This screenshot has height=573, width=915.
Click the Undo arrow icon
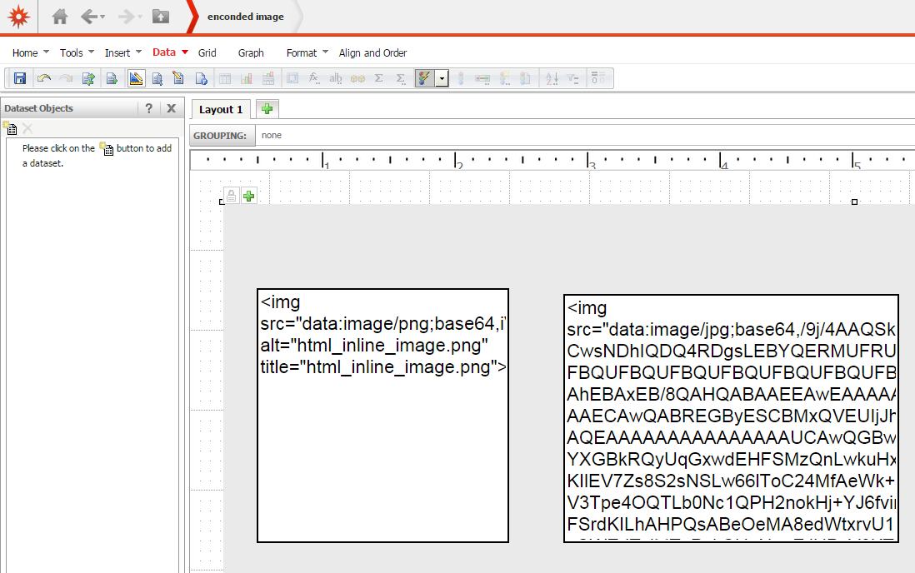tap(43, 78)
